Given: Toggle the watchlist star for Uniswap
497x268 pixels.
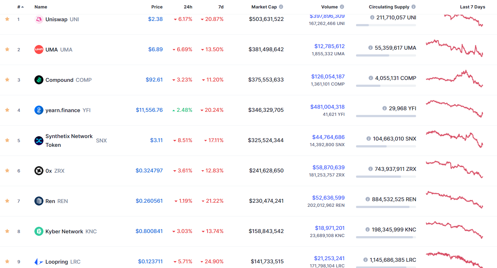Looking at the screenshot, I should click(x=7, y=19).
